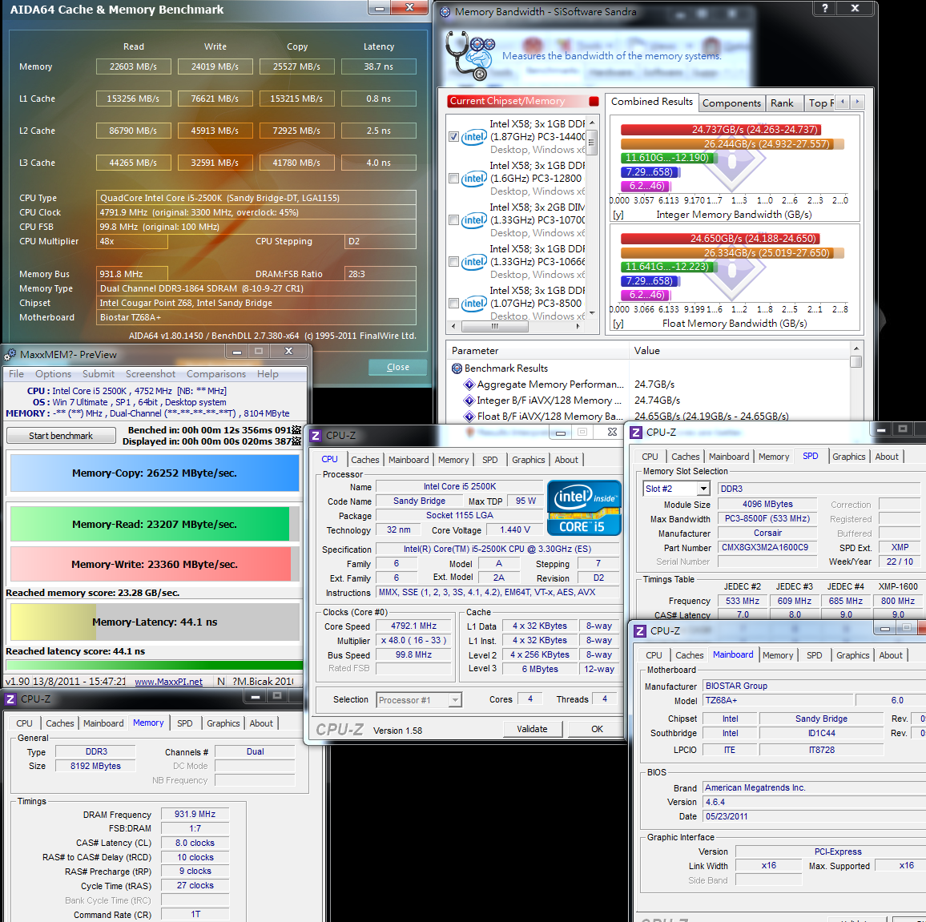Screen dimensions: 926x922
Task: Click the Sandra stethoscope brain logo icon
Action: 470,55
